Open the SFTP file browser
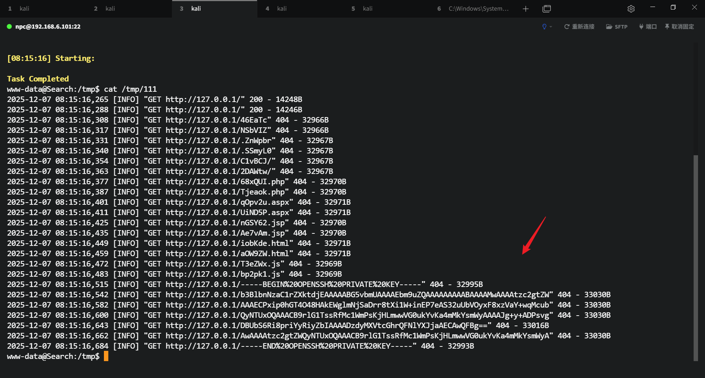This screenshot has height=378, width=705. [x=617, y=26]
